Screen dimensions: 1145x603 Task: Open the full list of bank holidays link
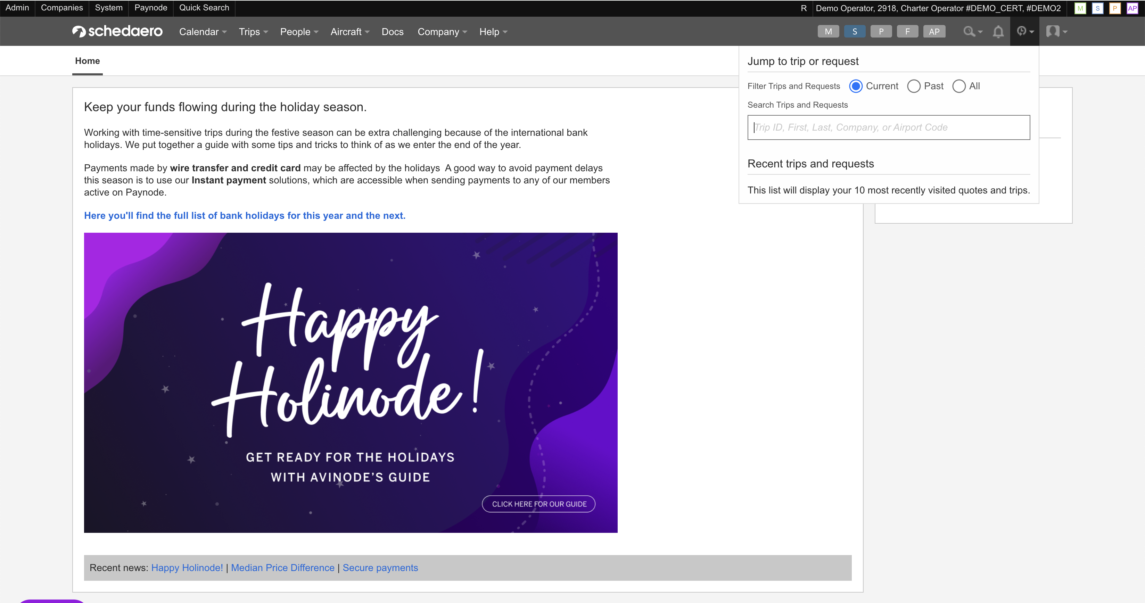(245, 215)
